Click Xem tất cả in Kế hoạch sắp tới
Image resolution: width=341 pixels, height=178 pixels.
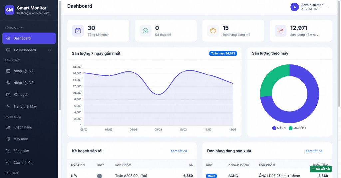[x=178, y=151]
